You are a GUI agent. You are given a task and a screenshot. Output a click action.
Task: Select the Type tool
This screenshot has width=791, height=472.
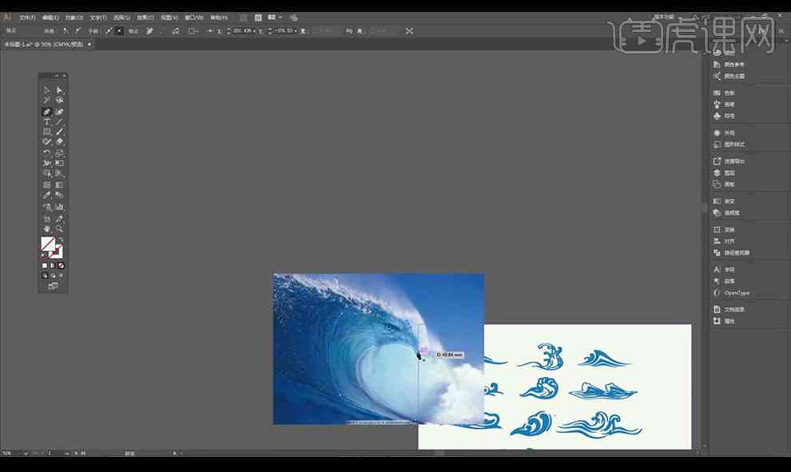(47, 121)
